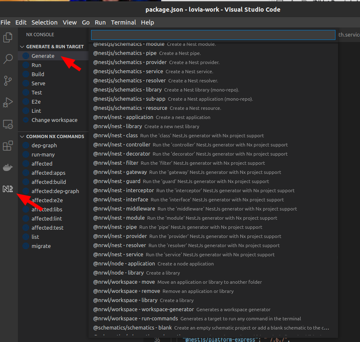Viewport: 360px width, 342px height.
Task: Click the round icon beside Generate
Action: 26,56
